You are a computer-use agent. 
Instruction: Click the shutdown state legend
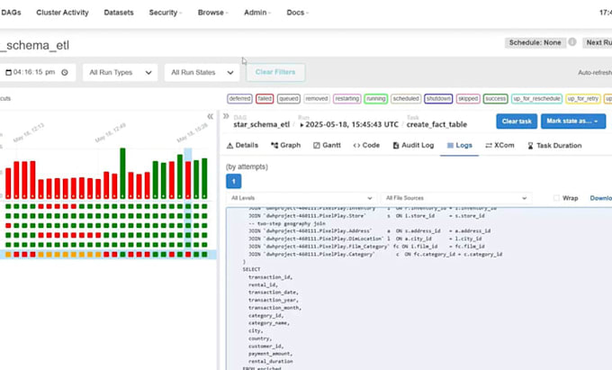coord(438,99)
